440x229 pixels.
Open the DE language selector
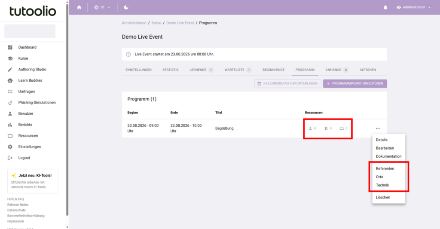point(102,7)
